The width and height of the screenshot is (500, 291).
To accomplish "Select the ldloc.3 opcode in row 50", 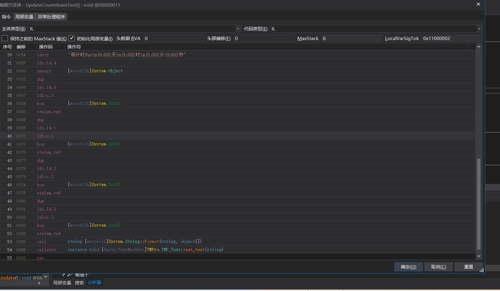I will pos(45,217).
